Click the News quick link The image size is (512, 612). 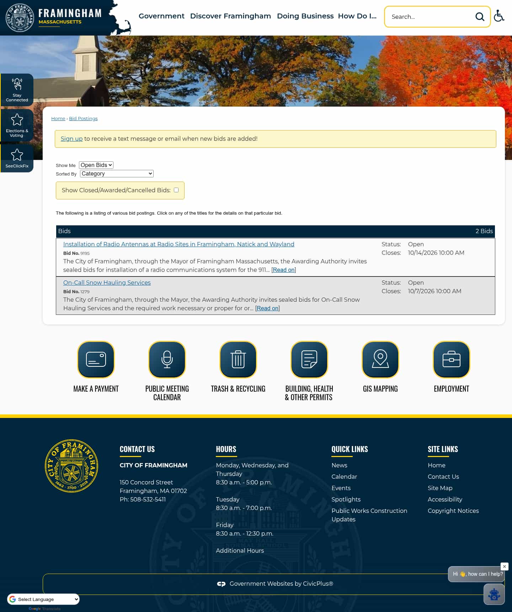339,465
